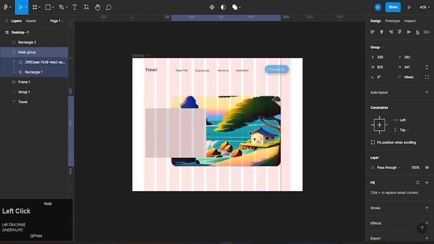Click the Constrain proportions icon
This screenshot has height=244, width=434.
coord(427,67)
